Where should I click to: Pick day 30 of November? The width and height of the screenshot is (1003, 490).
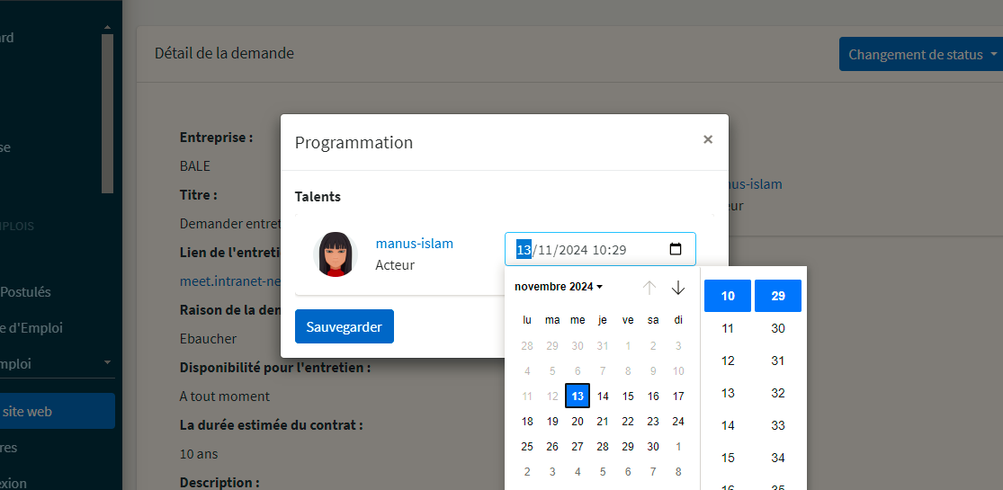pyautogui.click(x=653, y=447)
